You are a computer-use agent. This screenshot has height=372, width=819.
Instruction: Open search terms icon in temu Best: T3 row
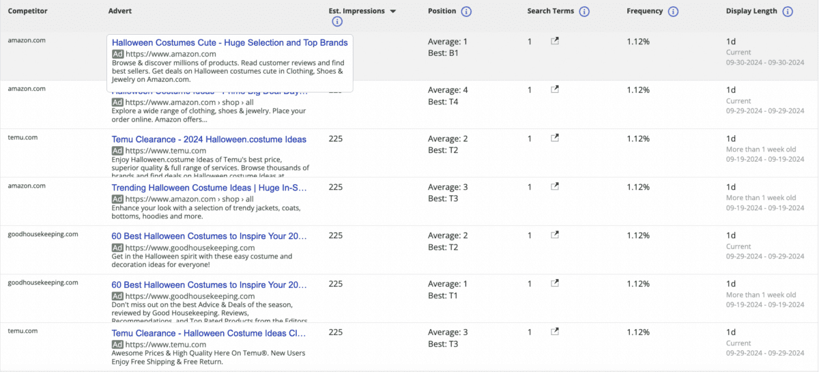point(555,332)
